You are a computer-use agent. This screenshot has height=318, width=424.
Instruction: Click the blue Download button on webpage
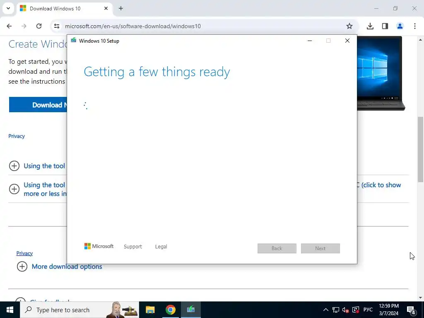click(38, 105)
